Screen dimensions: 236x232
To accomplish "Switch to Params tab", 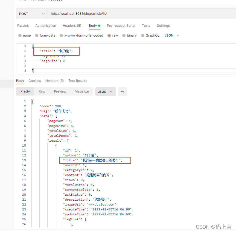I will 23,26.
